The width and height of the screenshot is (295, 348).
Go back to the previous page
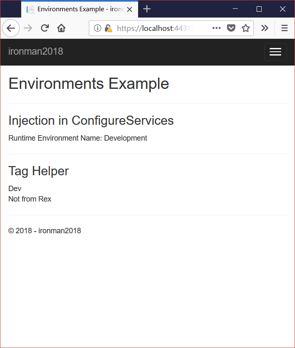(11, 28)
